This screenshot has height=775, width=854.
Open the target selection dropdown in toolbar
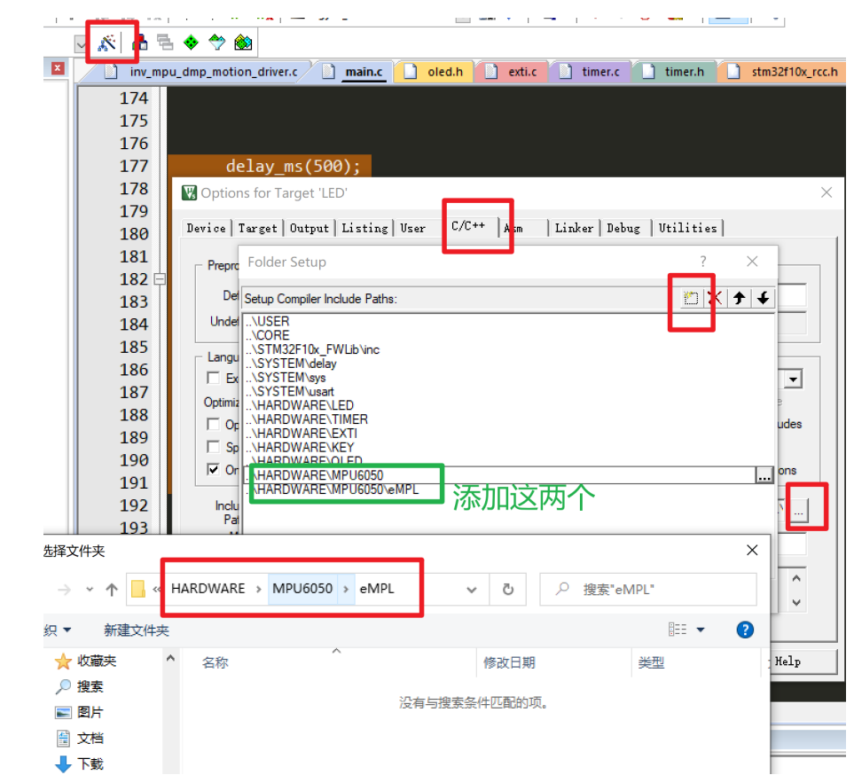[x=81, y=43]
